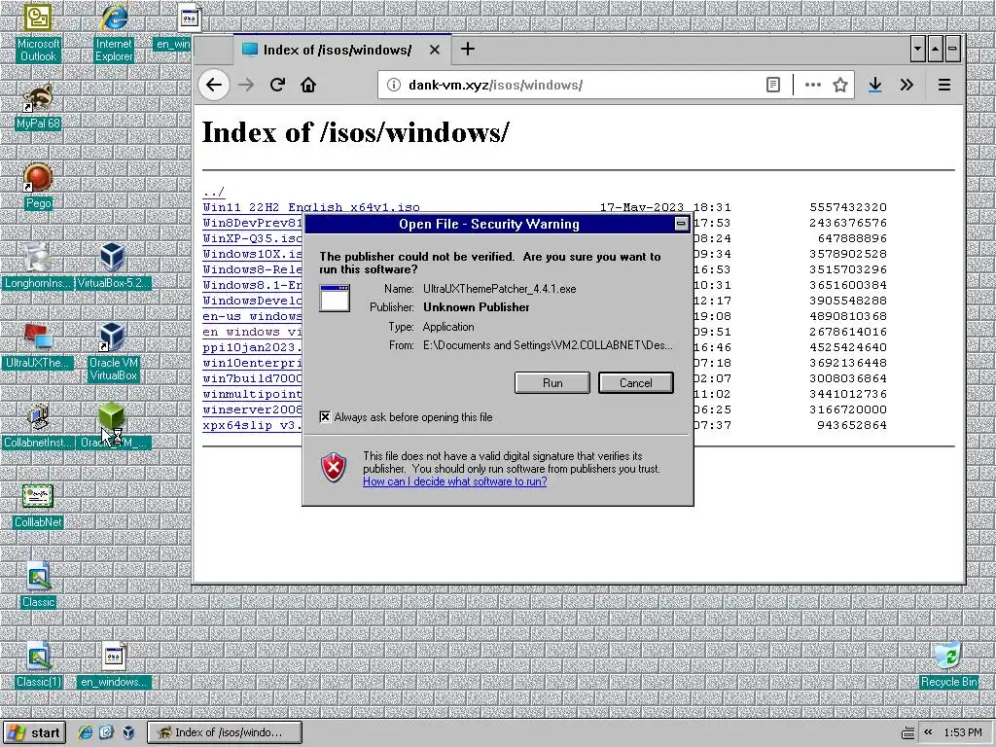Image resolution: width=996 pixels, height=747 pixels.
Task: Close the Index of /isos/windows/ tab
Action: tap(435, 50)
